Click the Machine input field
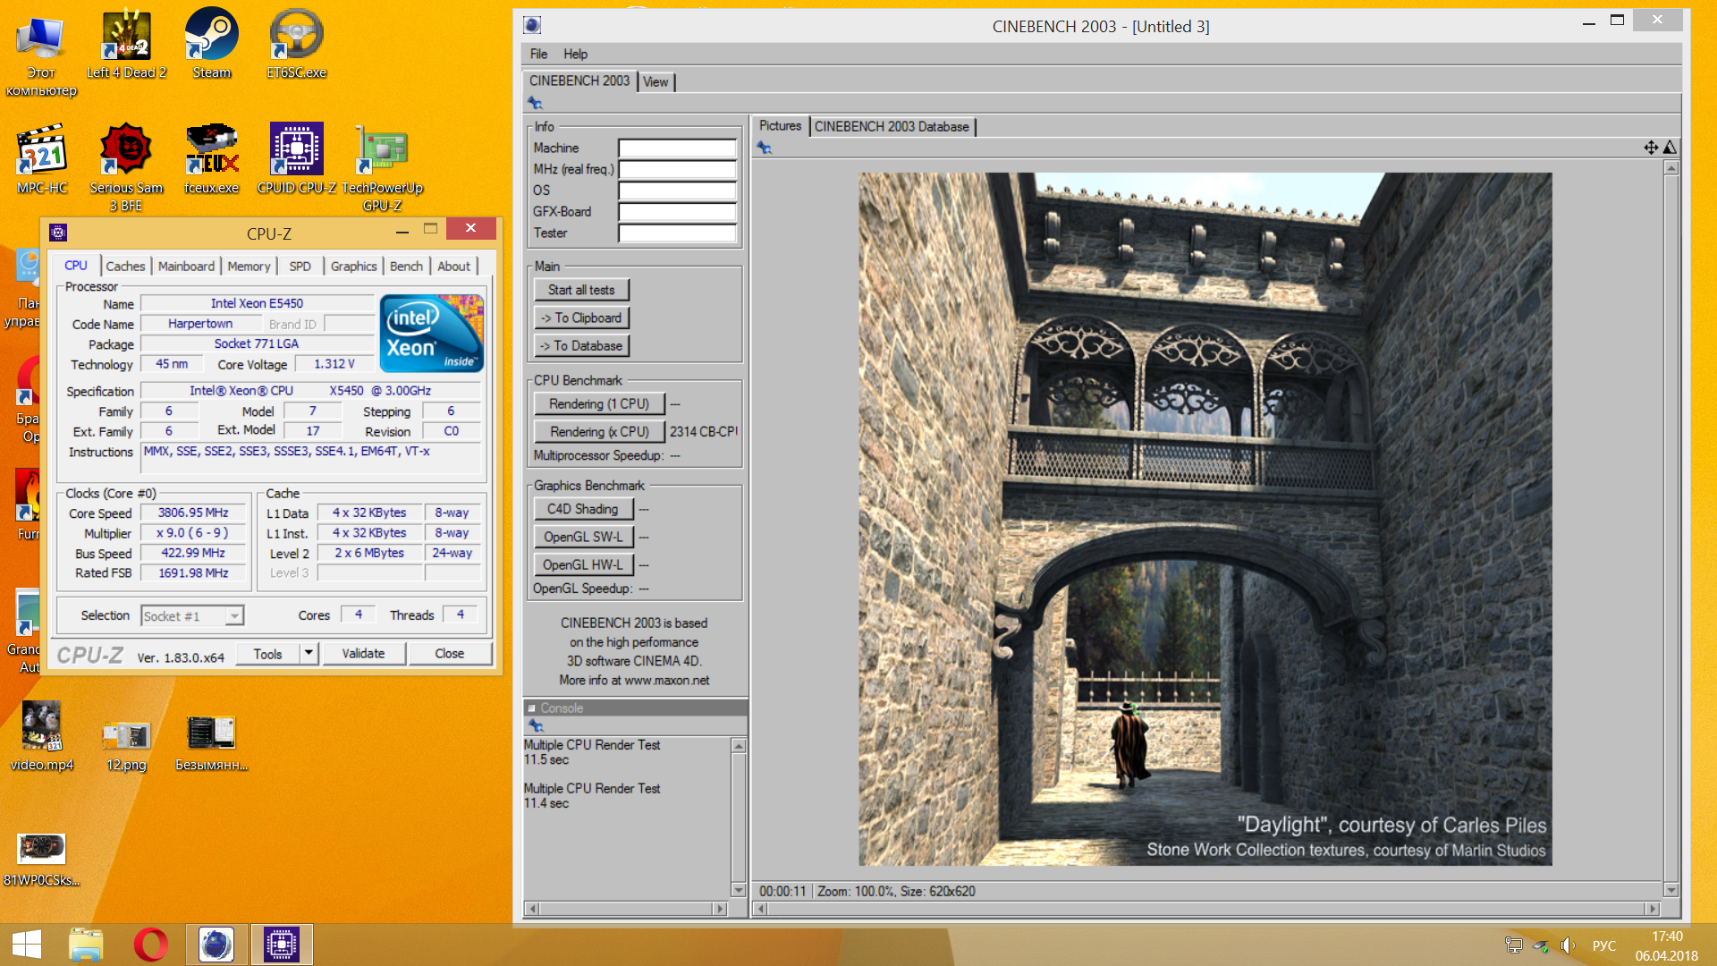The height and width of the screenshot is (966, 1717). click(x=677, y=148)
